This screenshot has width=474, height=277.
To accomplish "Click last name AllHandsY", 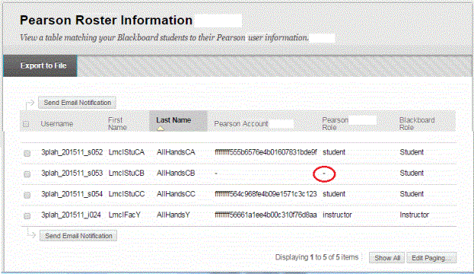I will [x=173, y=215].
